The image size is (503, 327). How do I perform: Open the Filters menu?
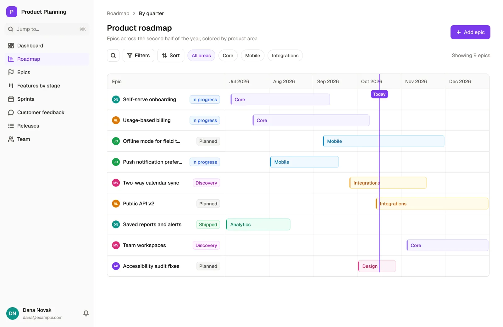click(x=138, y=56)
